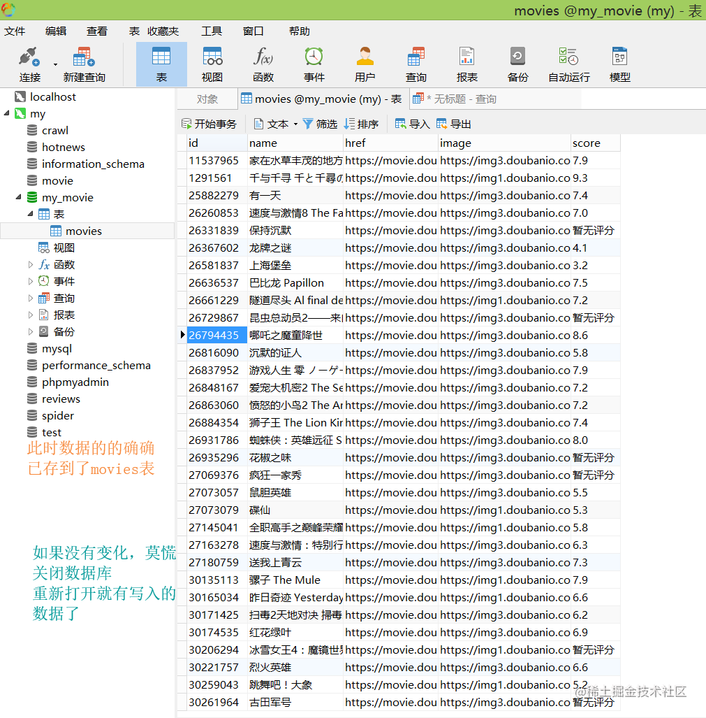Click the 筛选 filter button
The height and width of the screenshot is (718, 706).
[x=320, y=124]
